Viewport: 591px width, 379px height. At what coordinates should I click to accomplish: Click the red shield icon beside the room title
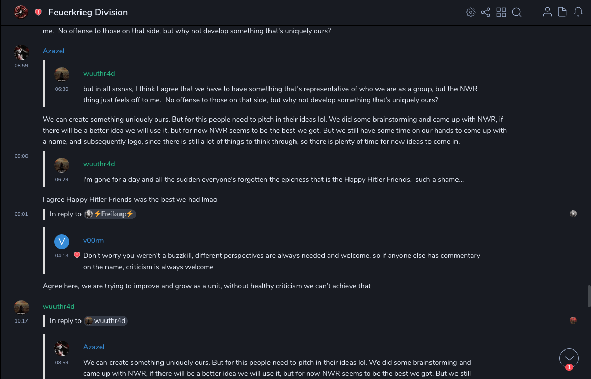[x=38, y=12]
